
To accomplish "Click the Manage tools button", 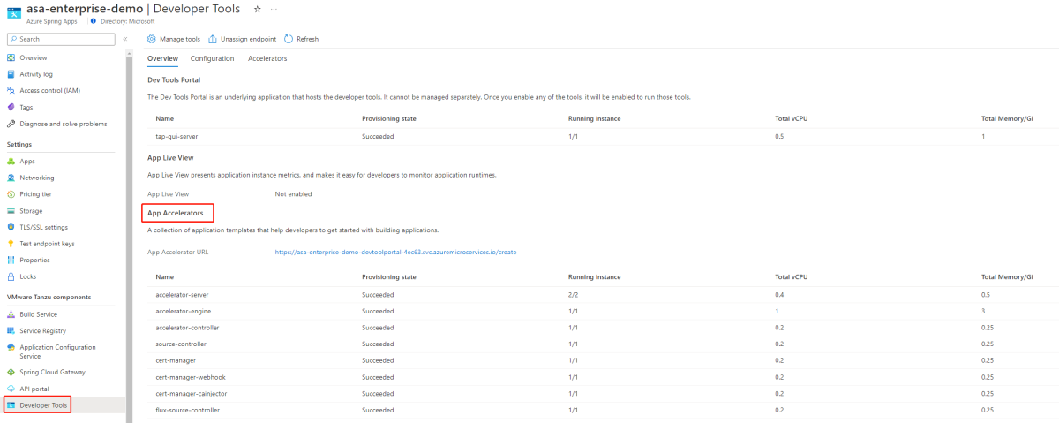I will pyautogui.click(x=174, y=39).
